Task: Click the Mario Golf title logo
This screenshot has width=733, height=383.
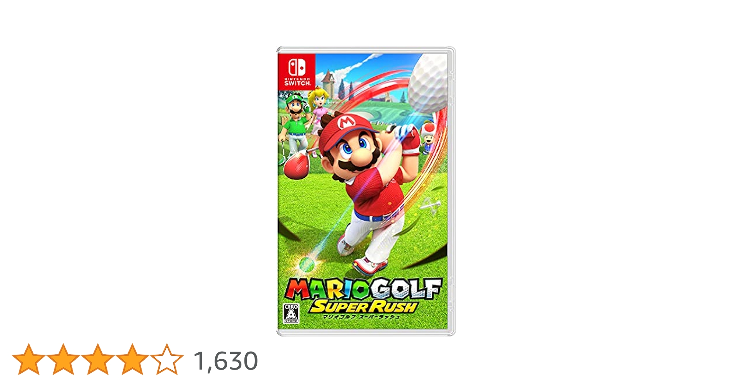Action: point(364,289)
